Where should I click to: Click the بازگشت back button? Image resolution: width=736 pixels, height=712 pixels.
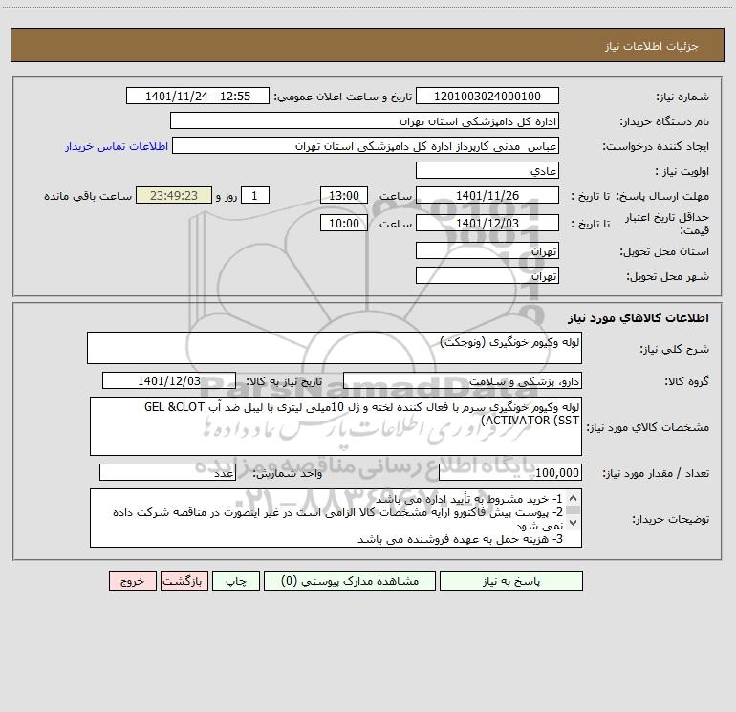(x=184, y=581)
